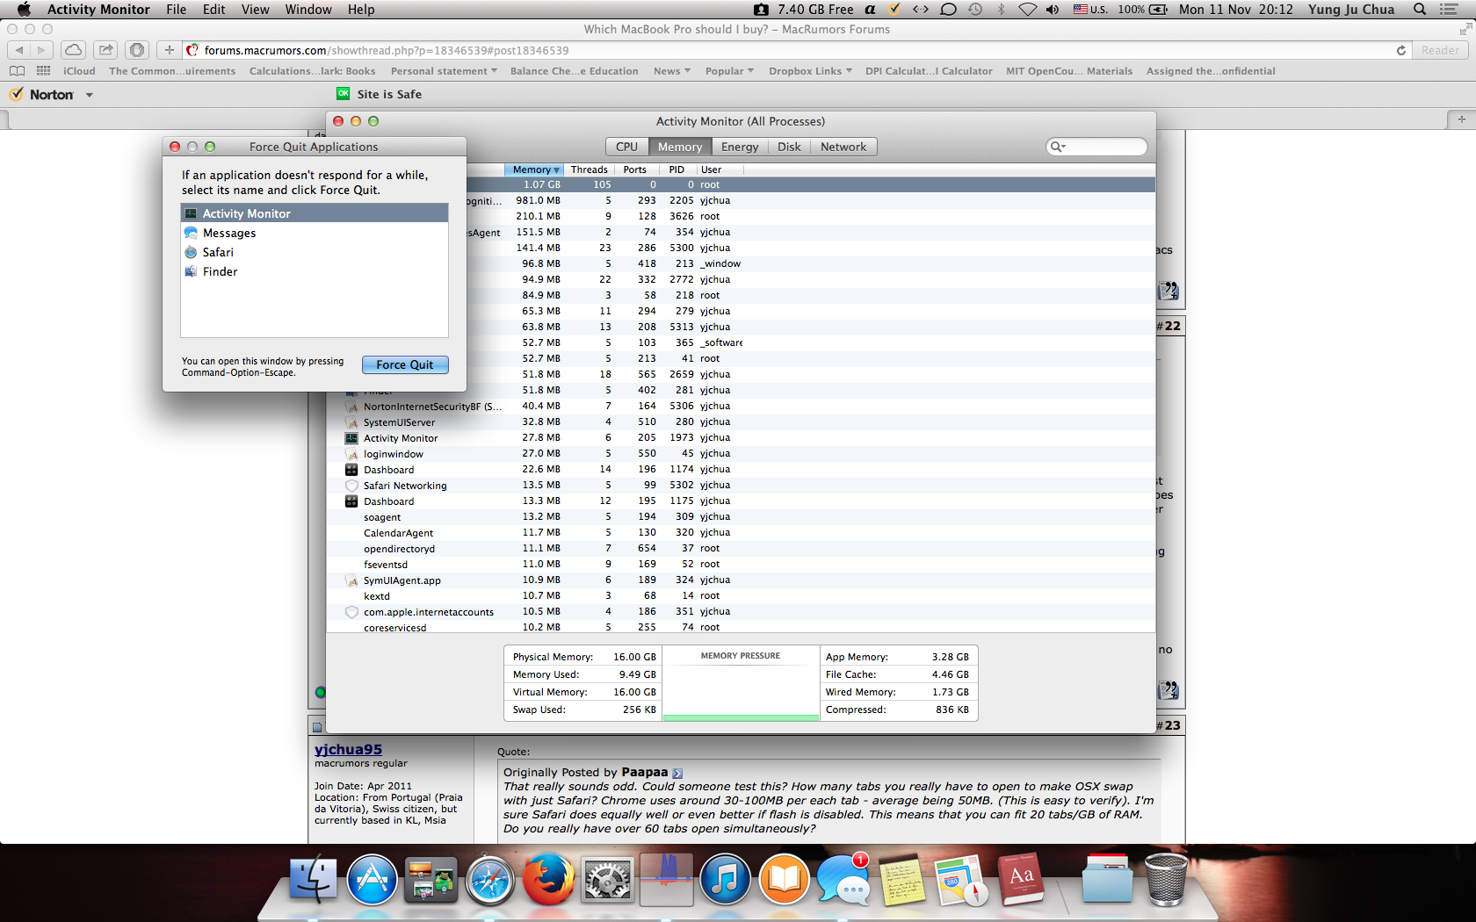Open iBooks from the Dock
This screenshot has width=1476, height=922.
click(x=785, y=879)
